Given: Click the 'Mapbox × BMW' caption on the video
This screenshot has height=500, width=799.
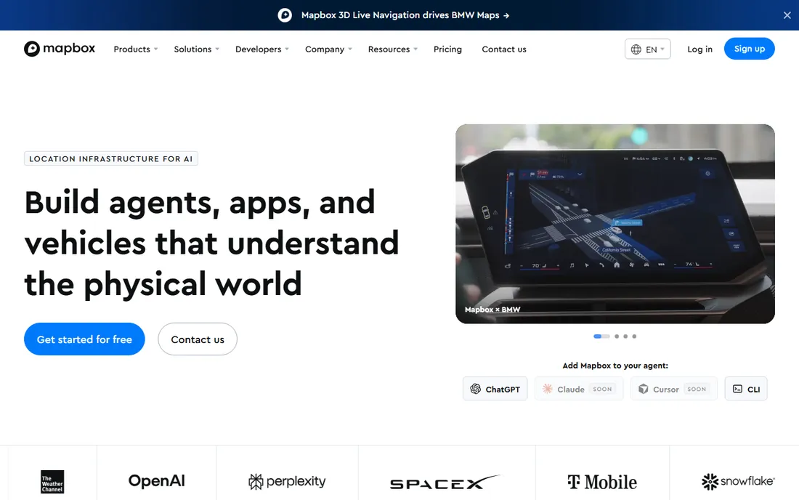Looking at the screenshot, I should 492,310.
